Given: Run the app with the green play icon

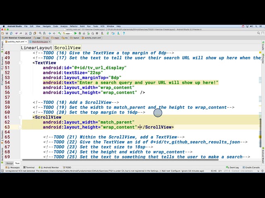Looking at the screenshot, I should [75, 33].
